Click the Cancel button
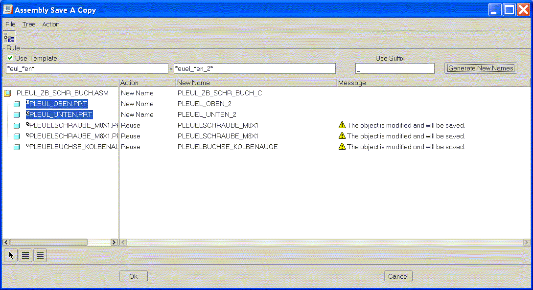This screenshot has width=533, height=290. click(x=398, y=276)
